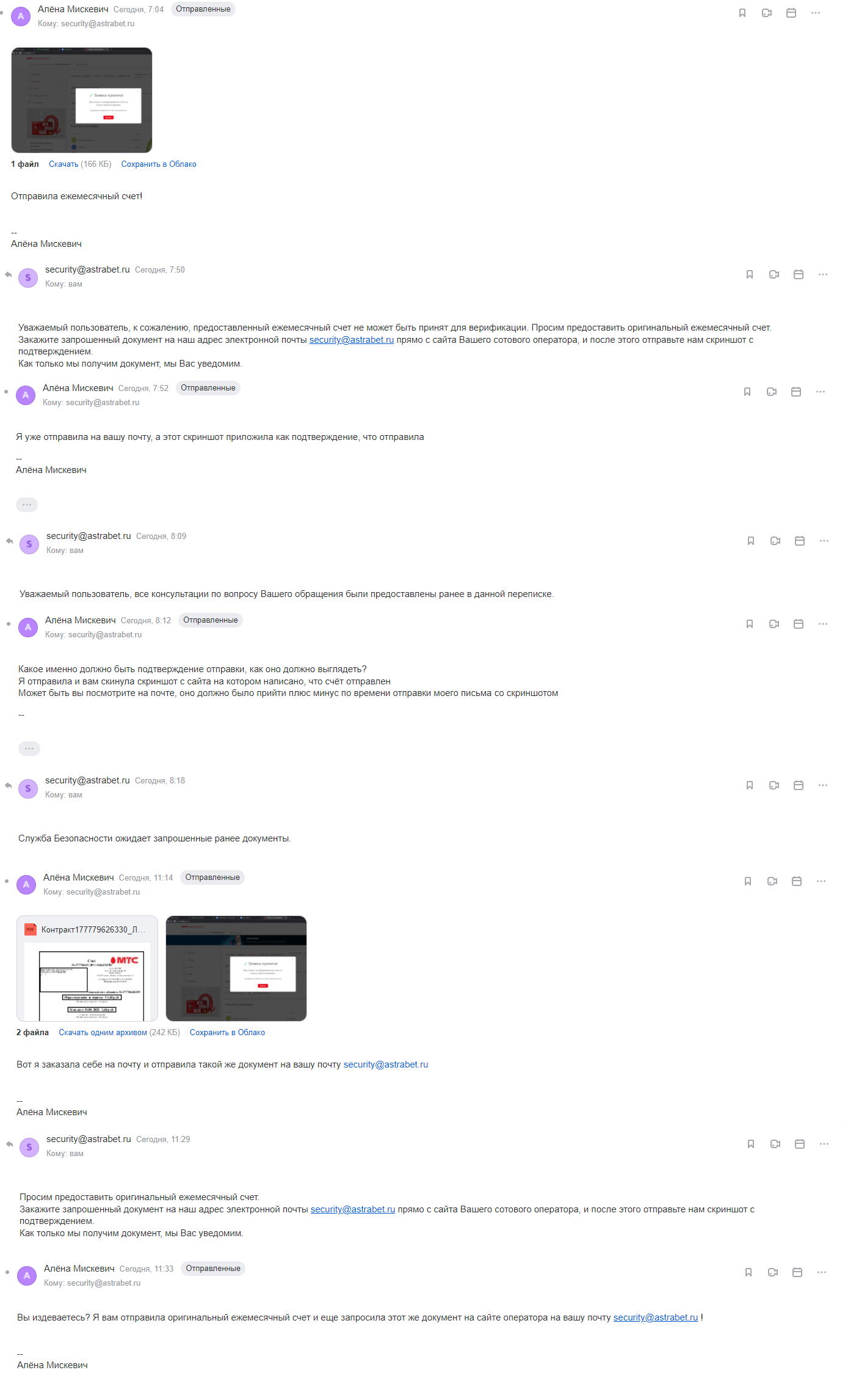Toggle unread dot on the 11:33 message
The height and width of the screenshot is (1392, 848).
point(7,1272)
